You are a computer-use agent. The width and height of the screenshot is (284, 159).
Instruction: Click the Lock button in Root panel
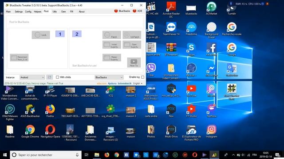point(41,35)
